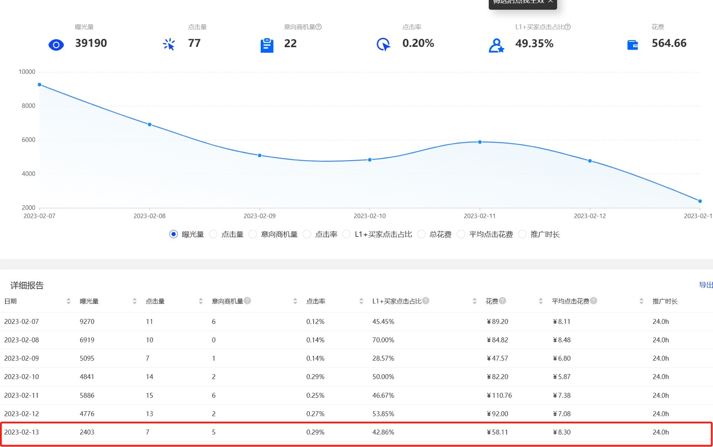Viewport: 713px width, 447px height.
Task: Select the 平均点击花费 chart radio
Action: [461, 234]
